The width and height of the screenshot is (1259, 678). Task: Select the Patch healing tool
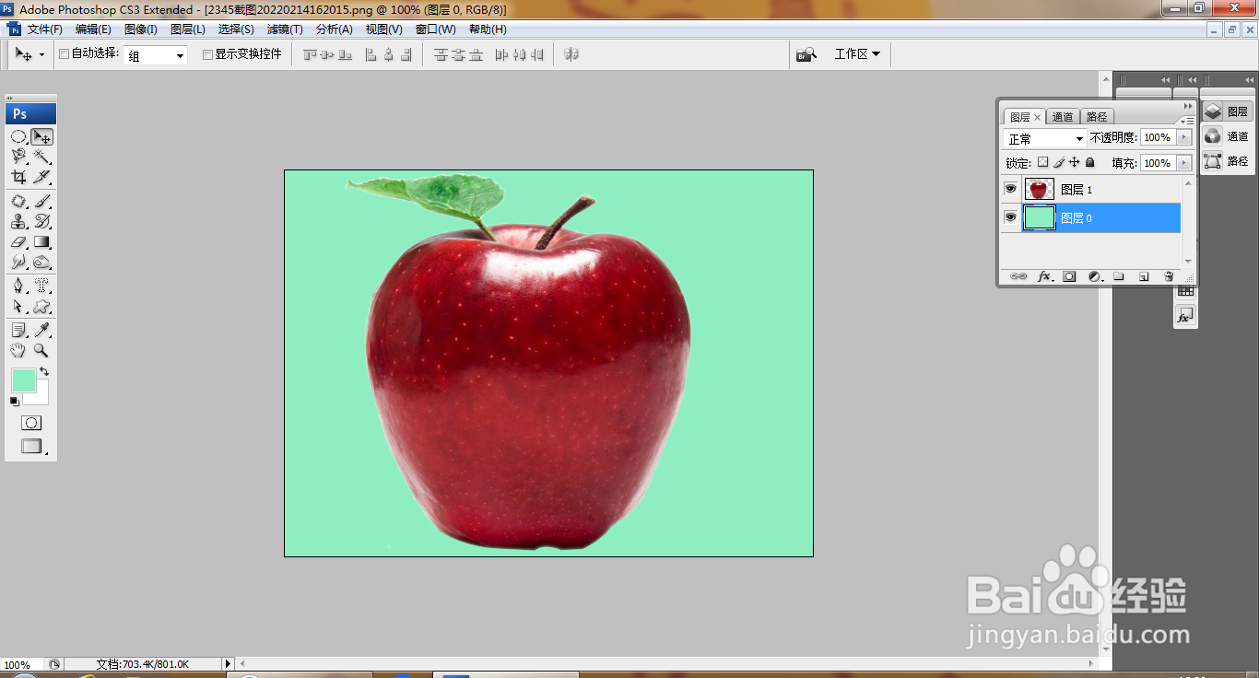18,201
